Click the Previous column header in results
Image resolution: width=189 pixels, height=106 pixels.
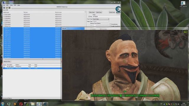point(58,12)
